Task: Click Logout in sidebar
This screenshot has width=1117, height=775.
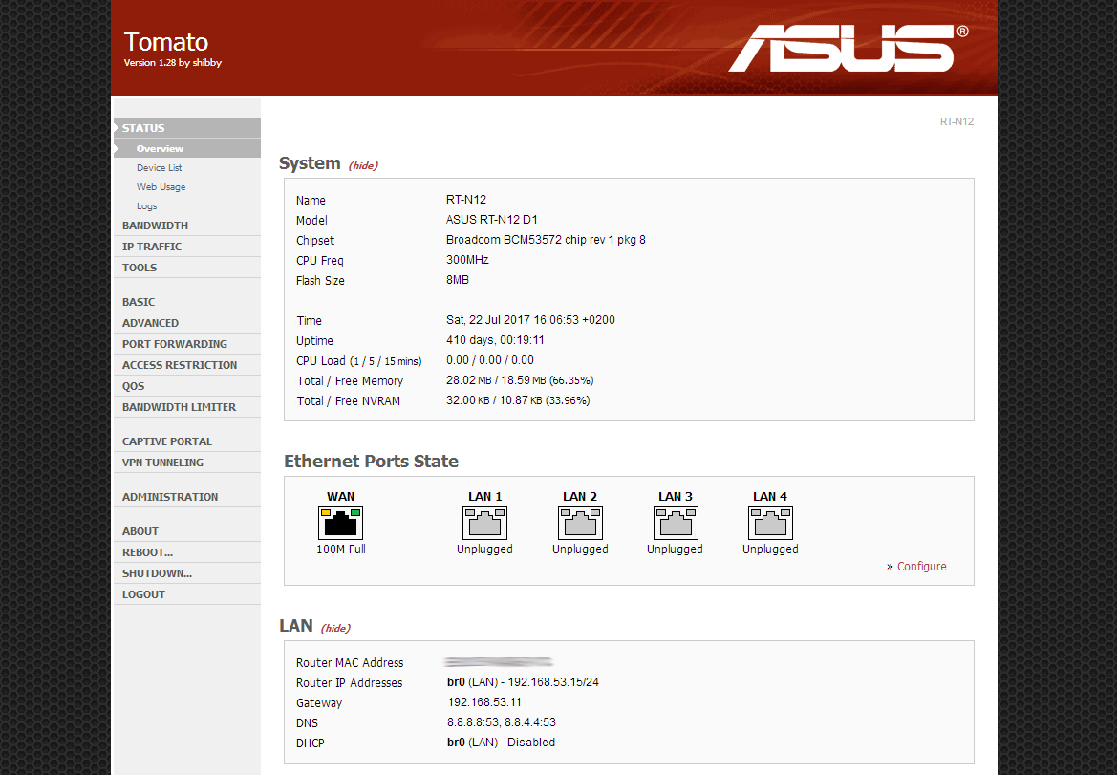Action: point(187,594)
